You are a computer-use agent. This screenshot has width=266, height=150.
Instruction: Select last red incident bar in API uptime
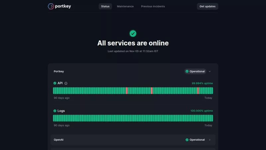(198, 91)
